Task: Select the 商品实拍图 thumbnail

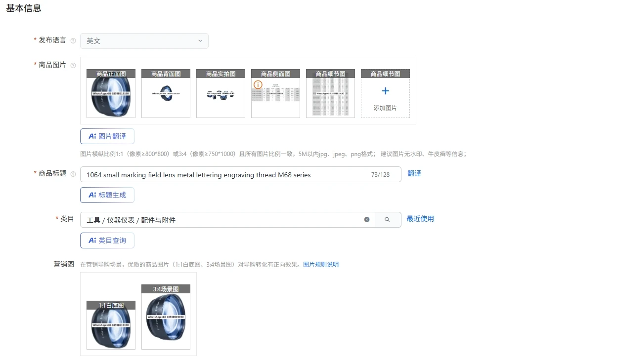Action: [x=221, y=93]
